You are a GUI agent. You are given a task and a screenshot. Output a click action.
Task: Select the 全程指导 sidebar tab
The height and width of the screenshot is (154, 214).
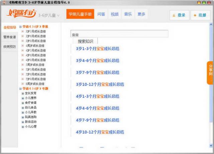tap(10, 27)
